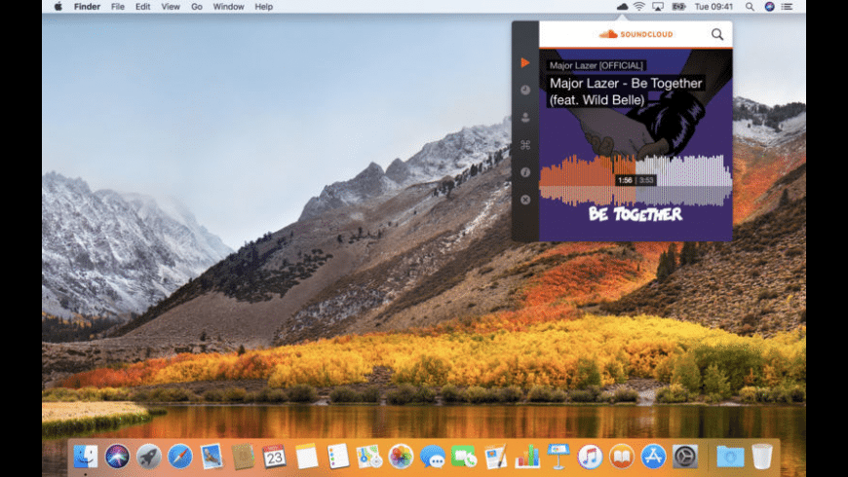The width and height of the screenshot is (848, 477).
Task: Open the Apple menu
Action: [58, 7]
